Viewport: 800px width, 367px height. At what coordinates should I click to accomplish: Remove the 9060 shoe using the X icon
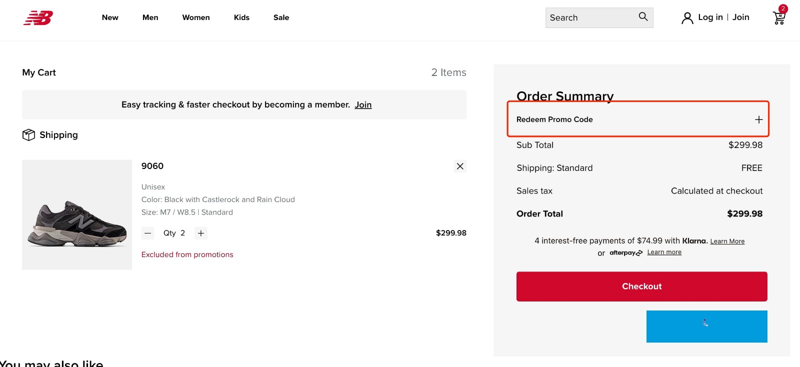pos(459,166)
